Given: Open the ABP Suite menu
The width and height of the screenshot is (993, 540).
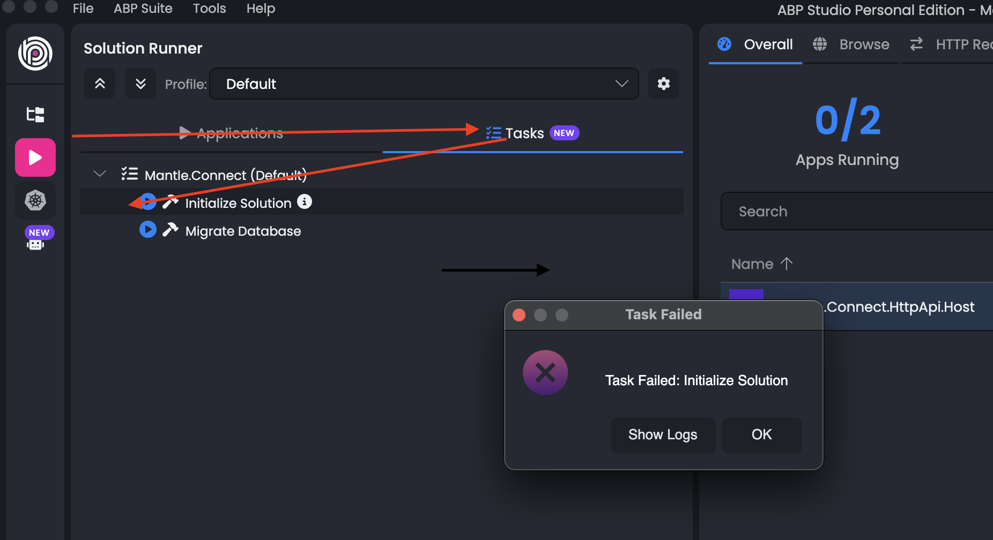Looking at the screenshot, I should pyautogui.click(x=143, y=9).
